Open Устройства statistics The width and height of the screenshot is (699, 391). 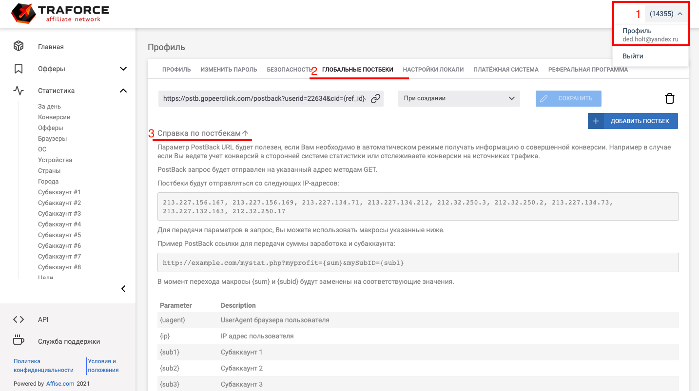(x=55, y=160)
